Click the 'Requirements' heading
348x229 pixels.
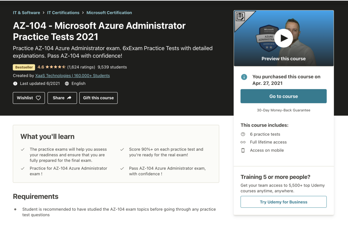click(36, 197)
